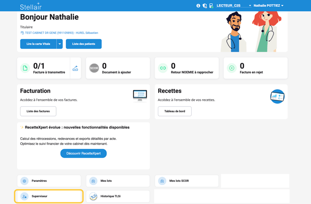The image size is (311, 204).
Task: Expand arrow next to Lire la carte Vitale
Action: (x=59, y=44)
